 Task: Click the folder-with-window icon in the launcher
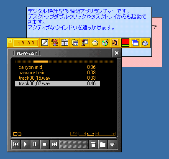tap(75, 43)
